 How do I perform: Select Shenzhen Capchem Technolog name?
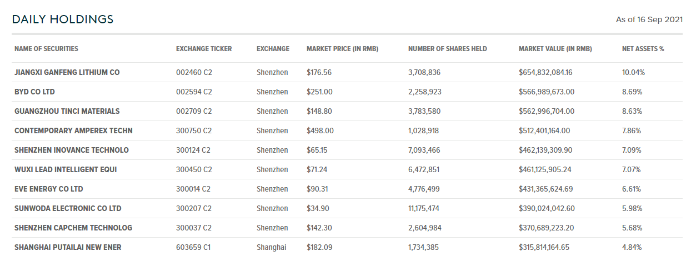coord(73,228)
